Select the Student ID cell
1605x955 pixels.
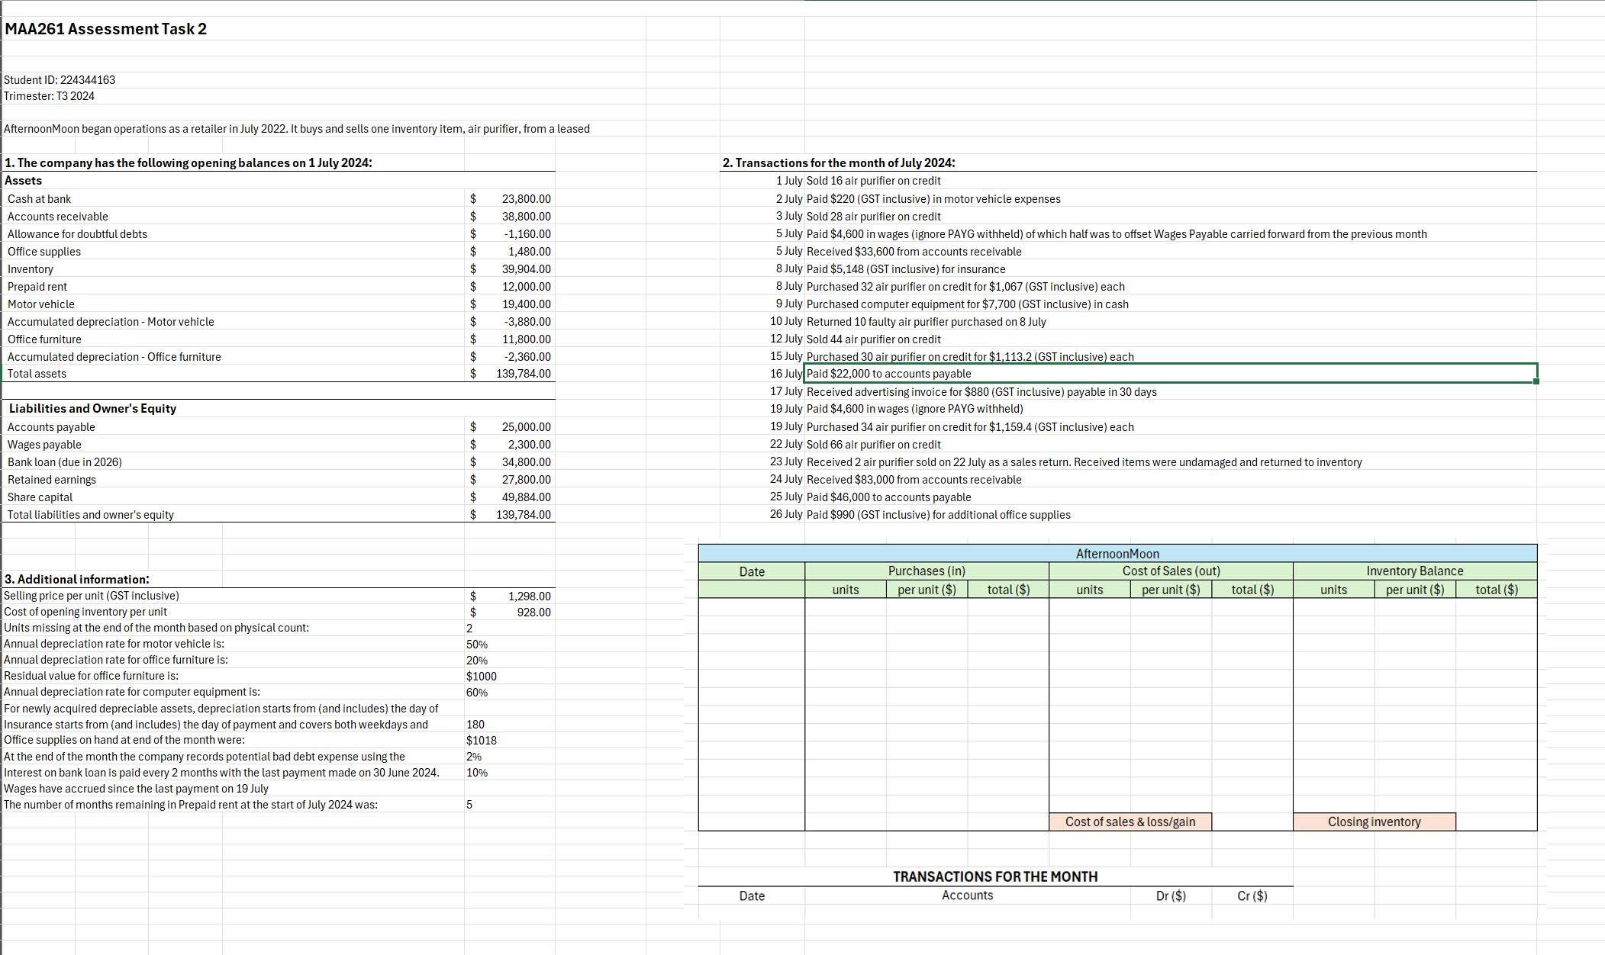point(60,80)
